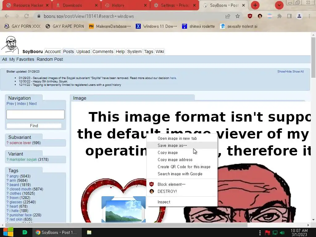The height and width of the screenshot is (237, 316).
Task: Close the SoyBooru tab
Action: pos(243,6)
